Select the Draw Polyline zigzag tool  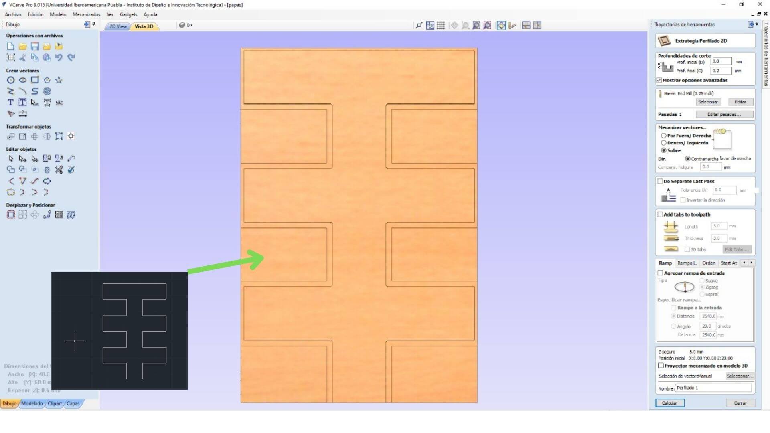11,91
